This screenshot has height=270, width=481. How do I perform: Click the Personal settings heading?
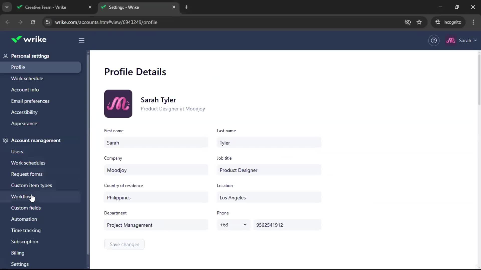coord(30,56)
